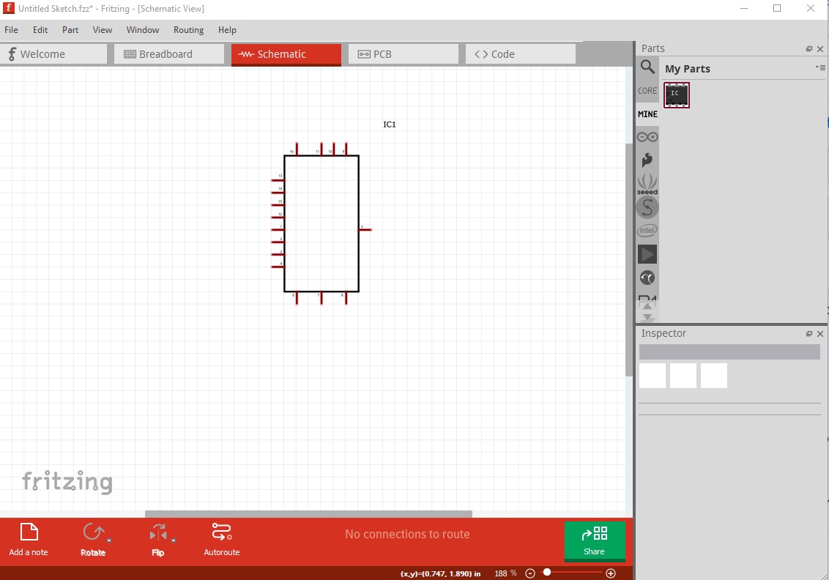
Task: Undock the Parts panel
Action: [810, 48]
